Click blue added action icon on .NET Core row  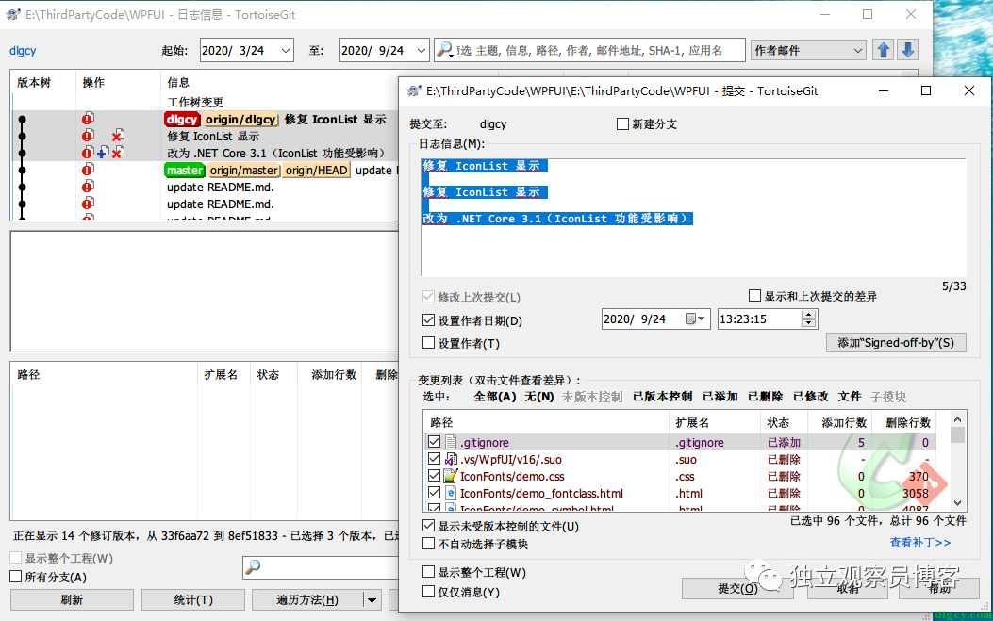click(x=103, y=153)
